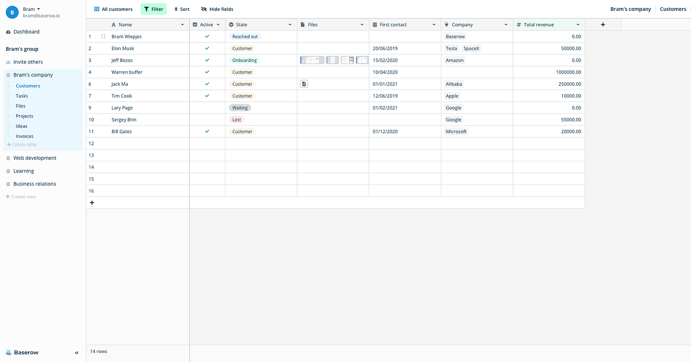Click the hash icon in Total revenue header
The height and width of the screenshot is (362, 691).
click(519, 25)
